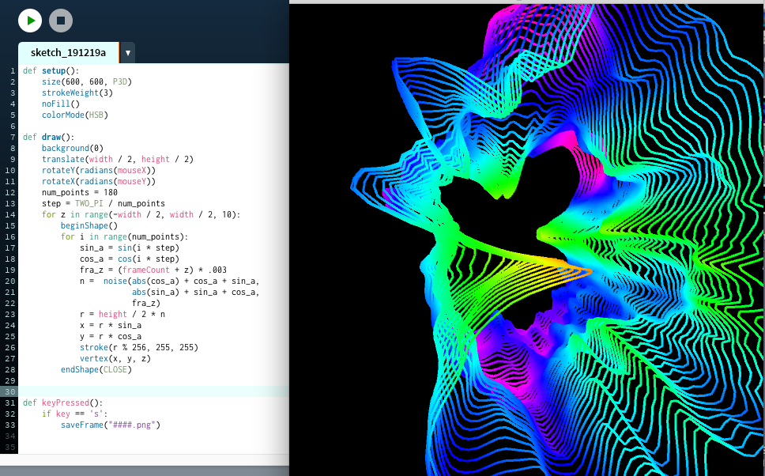Click the size(600, 600, P3D) line

pos(86,81)
